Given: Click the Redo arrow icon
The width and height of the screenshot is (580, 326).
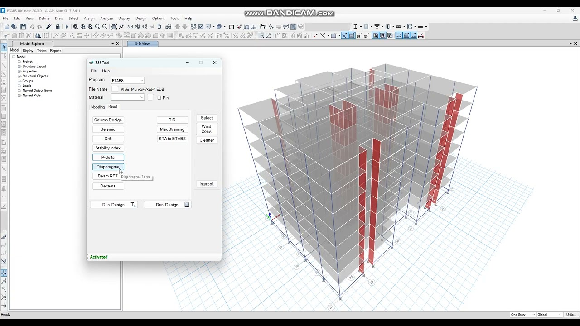Looking at the screenshot, I should tap(39, 27).
